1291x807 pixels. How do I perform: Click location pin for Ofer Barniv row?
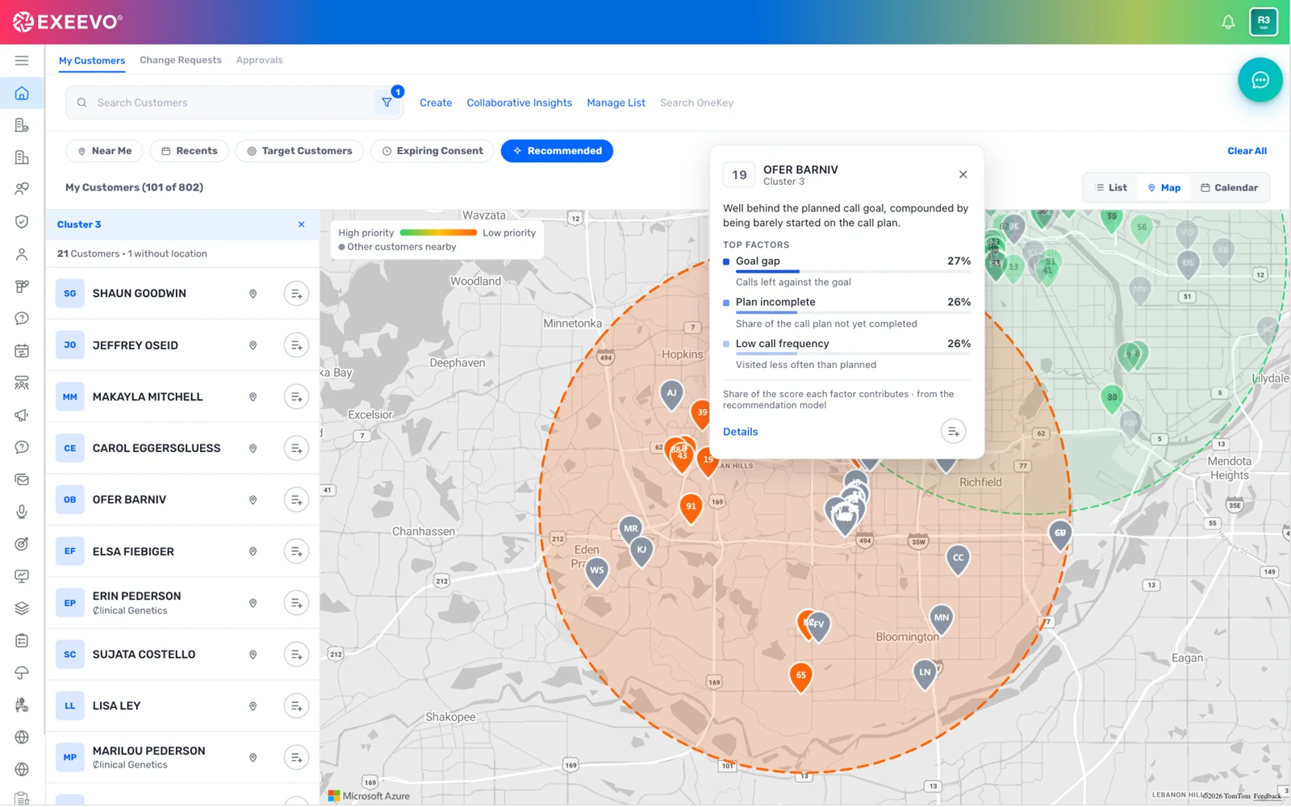click(253, 500)
